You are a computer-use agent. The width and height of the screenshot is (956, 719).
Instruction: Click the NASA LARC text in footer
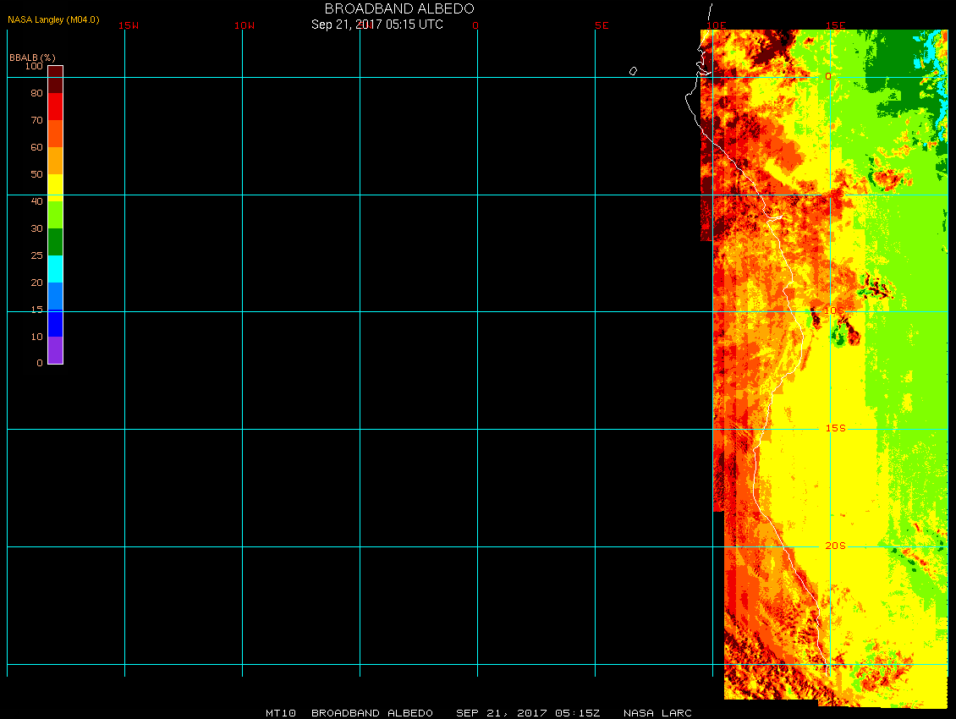pos(657,713)
